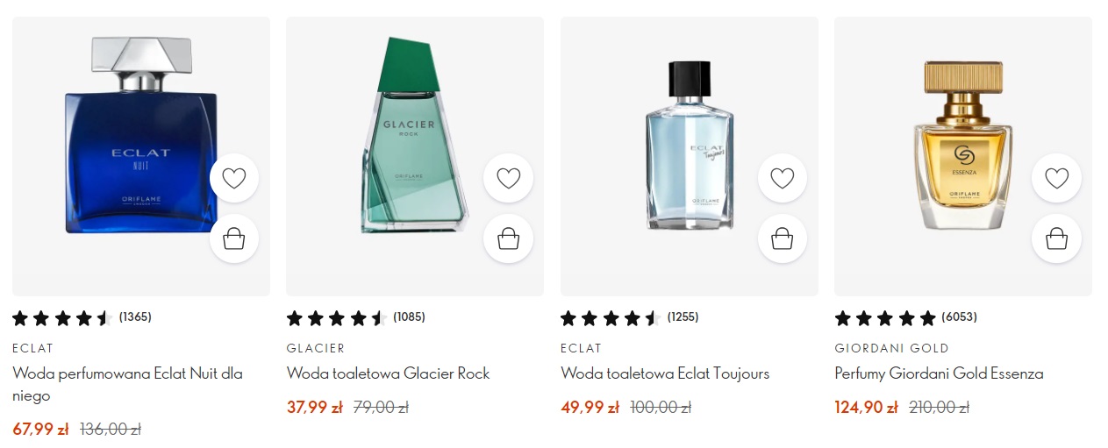The width and height of the screenshot is (1108, 448).
Task: Add Eclat Toujours to shopping bag
Action: [783, 238]
